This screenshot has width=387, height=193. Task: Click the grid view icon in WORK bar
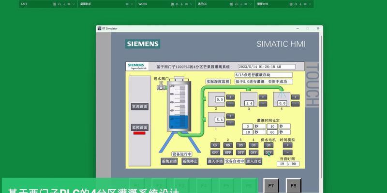(172, 4)
